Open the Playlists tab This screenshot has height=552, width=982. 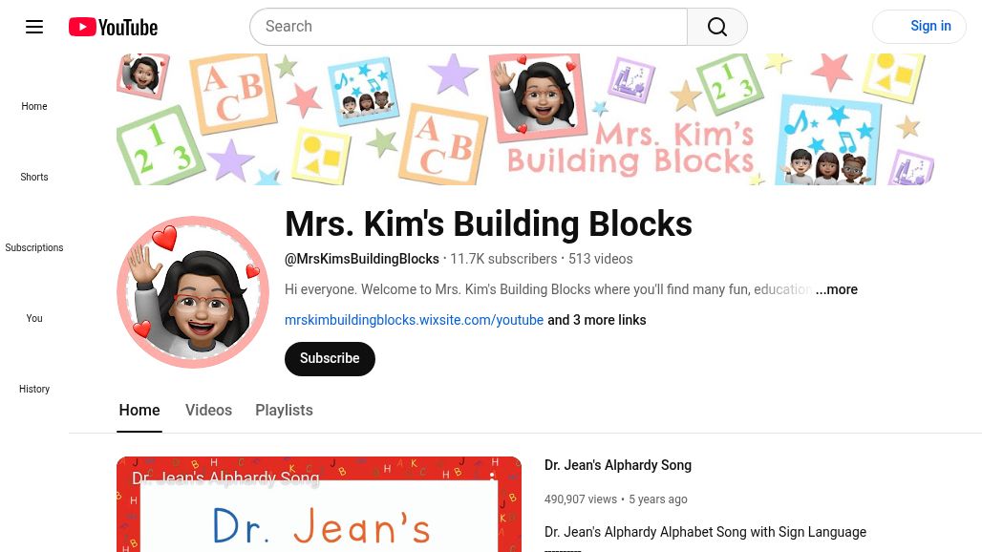click(284, 410)
